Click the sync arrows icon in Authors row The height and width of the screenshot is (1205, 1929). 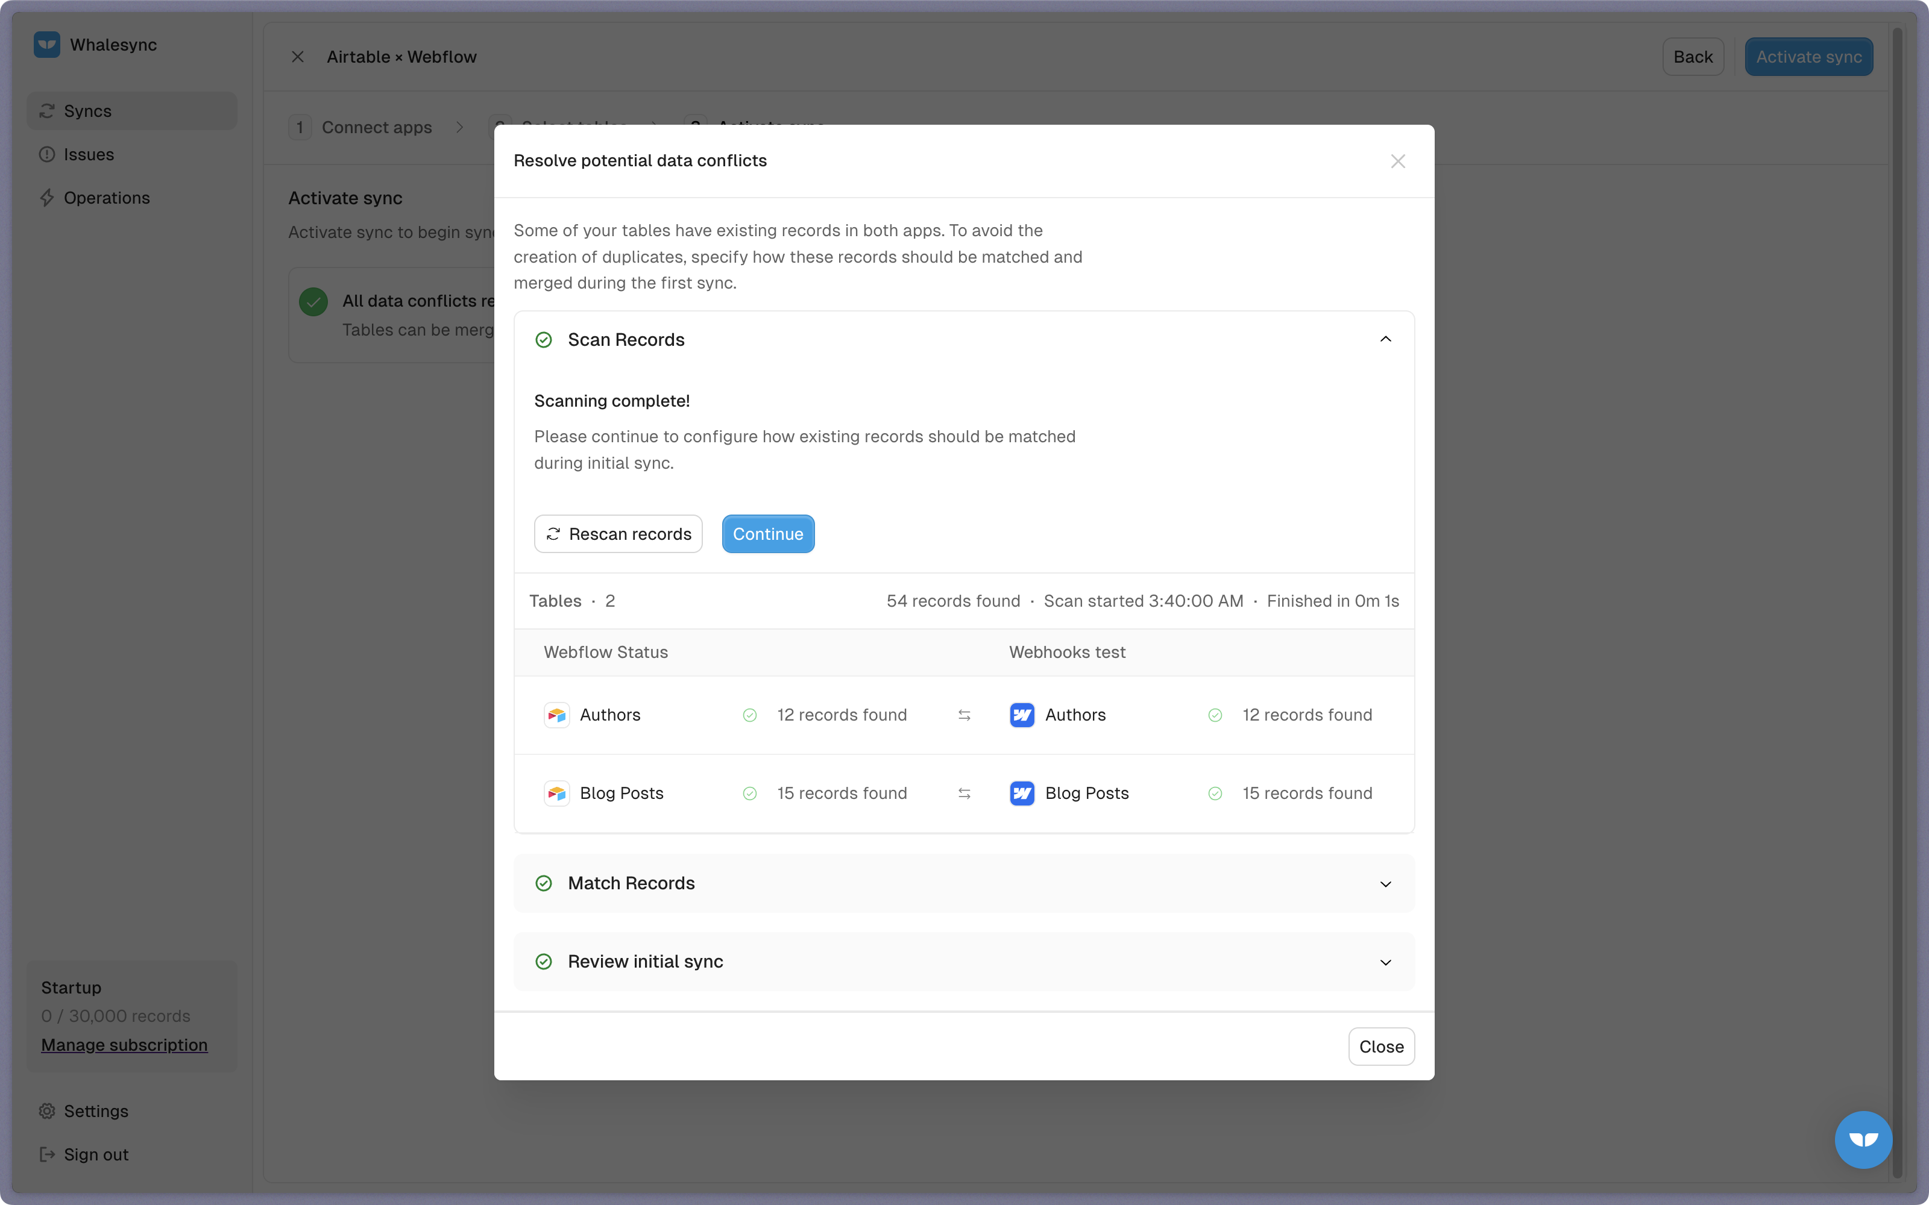964,715
